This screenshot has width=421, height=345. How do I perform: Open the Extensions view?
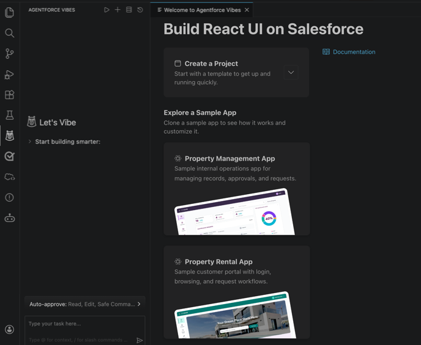(x=9, y=95)
